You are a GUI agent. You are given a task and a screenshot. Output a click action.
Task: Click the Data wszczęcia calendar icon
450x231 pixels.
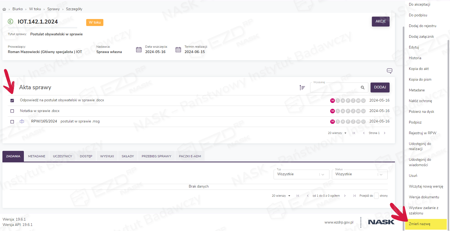click(x=139, y=50)
